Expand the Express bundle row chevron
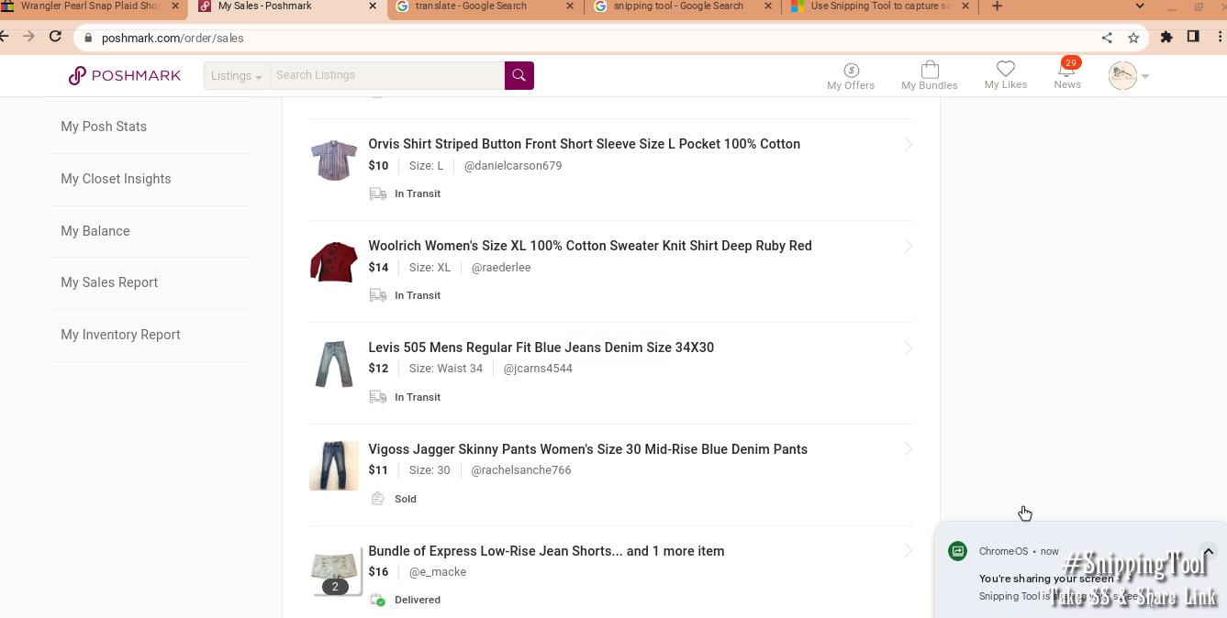Screen dimensions: 1227x618 pos(908,551)
